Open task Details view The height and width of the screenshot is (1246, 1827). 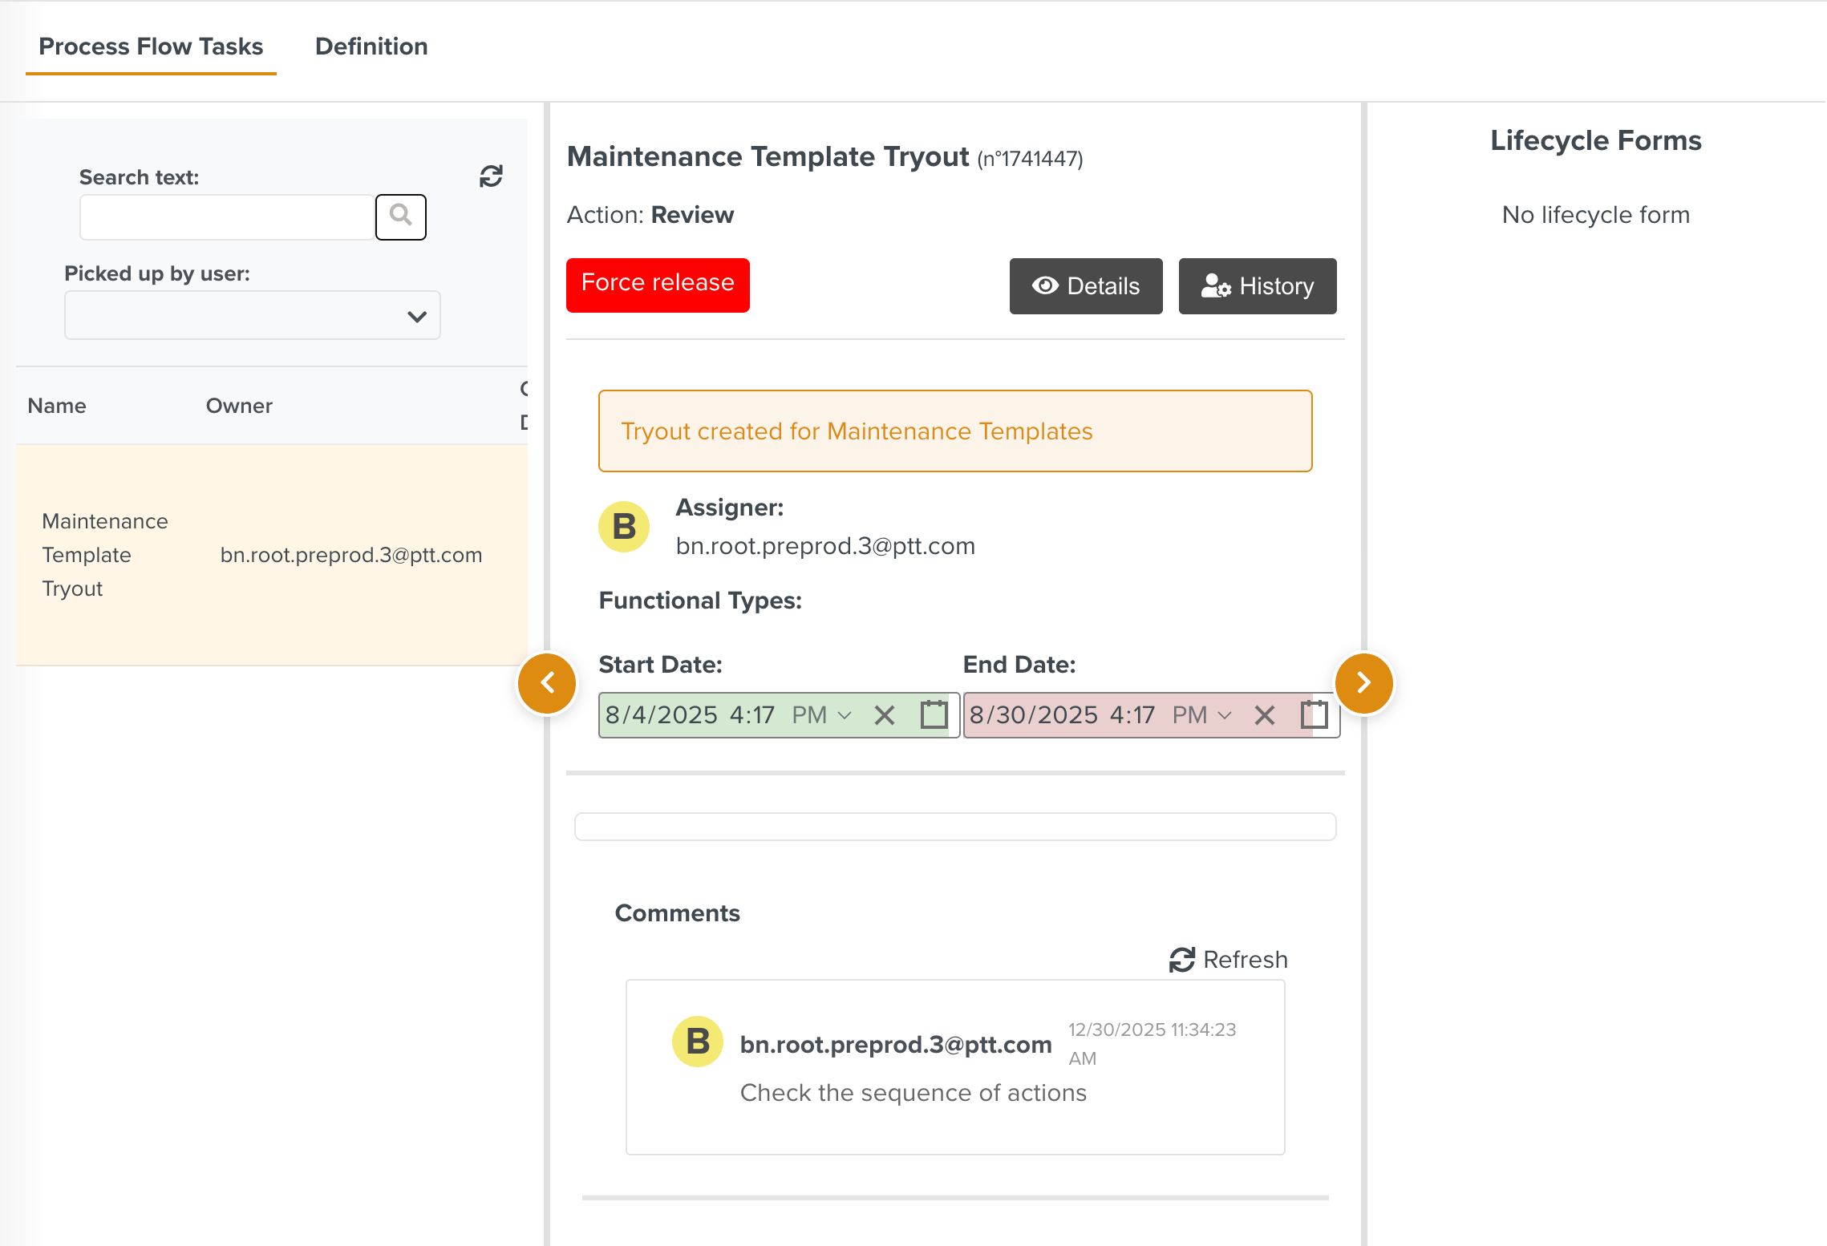pyautogui.click(x=1086, y=286)
